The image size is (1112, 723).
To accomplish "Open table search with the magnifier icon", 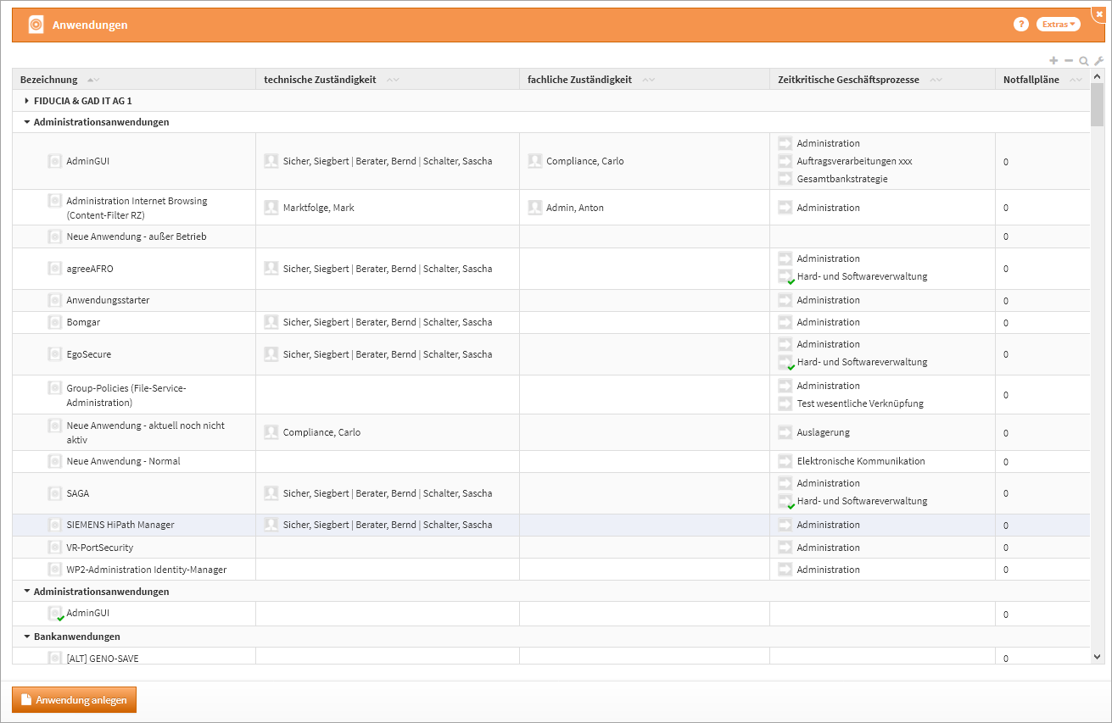I will 1083,61.
